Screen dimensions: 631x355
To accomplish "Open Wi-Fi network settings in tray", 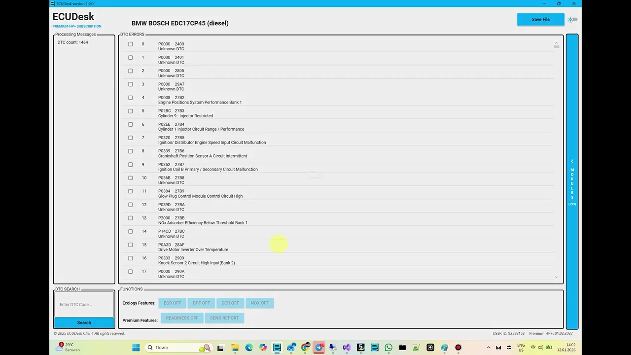I will [x=533, y=348].
